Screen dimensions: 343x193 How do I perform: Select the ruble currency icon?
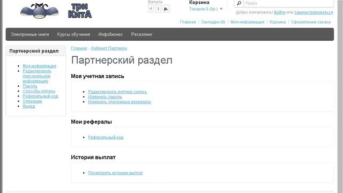click(166, 9)
